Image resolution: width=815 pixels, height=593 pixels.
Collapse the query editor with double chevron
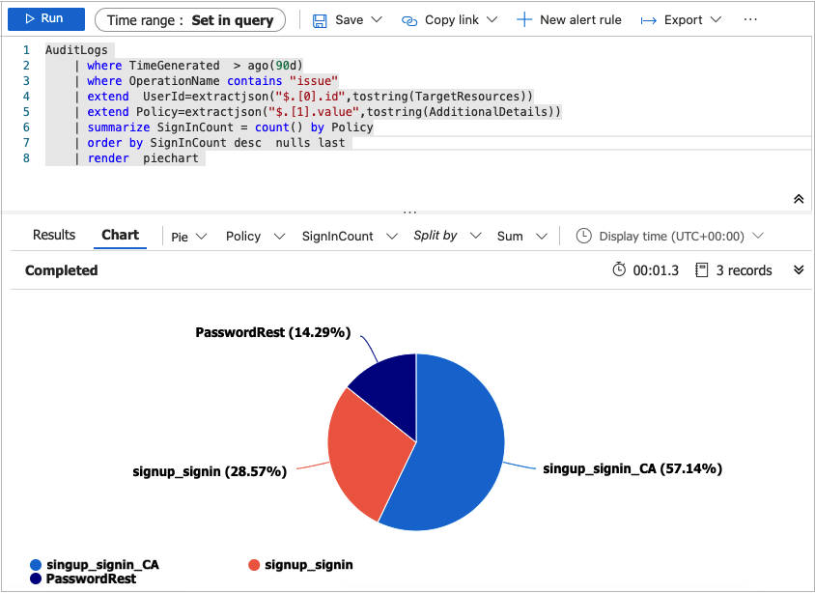(x=799, y=199)
